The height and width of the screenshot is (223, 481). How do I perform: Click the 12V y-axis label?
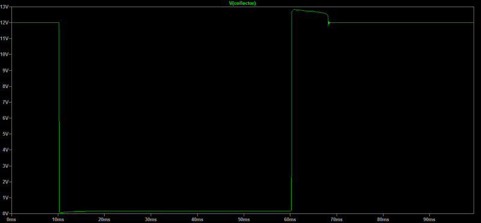4,23
